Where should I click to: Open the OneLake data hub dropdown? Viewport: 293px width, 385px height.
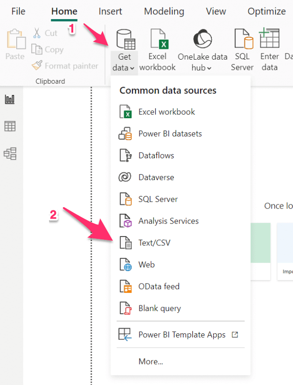[x=202, y=62]
